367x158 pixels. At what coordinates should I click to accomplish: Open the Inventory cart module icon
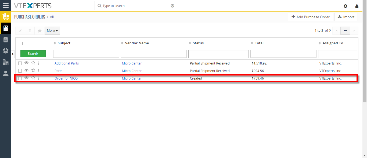point(5,17)
